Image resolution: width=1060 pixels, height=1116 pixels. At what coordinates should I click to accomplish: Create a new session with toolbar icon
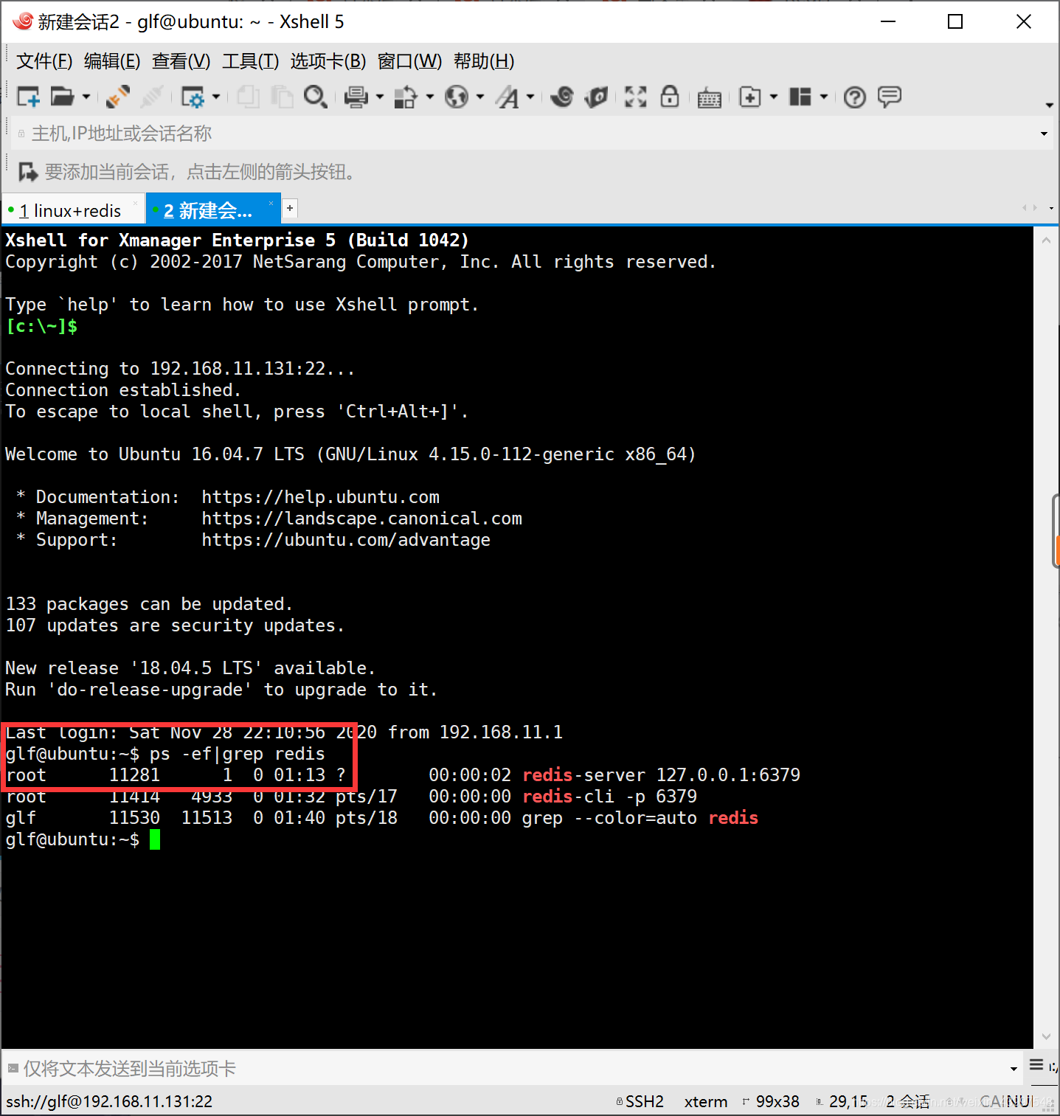pos(28,97)
